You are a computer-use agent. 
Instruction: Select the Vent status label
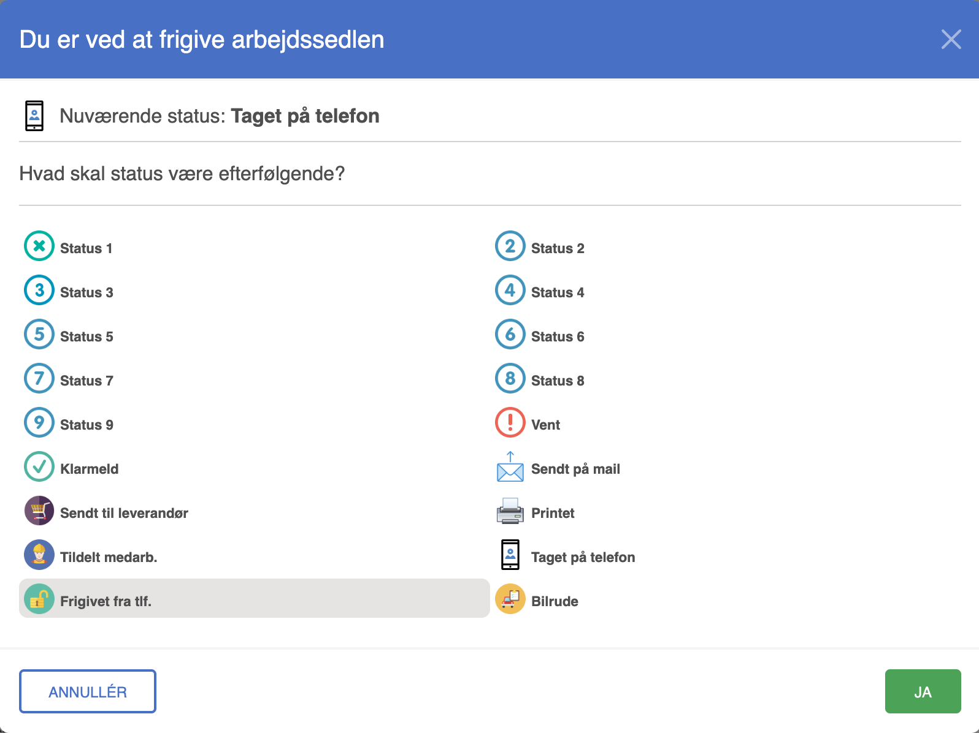pyautogui.click(x=545, y=425)
